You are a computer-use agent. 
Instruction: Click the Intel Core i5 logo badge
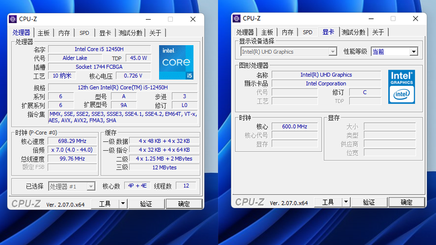(x=176, y=62)
